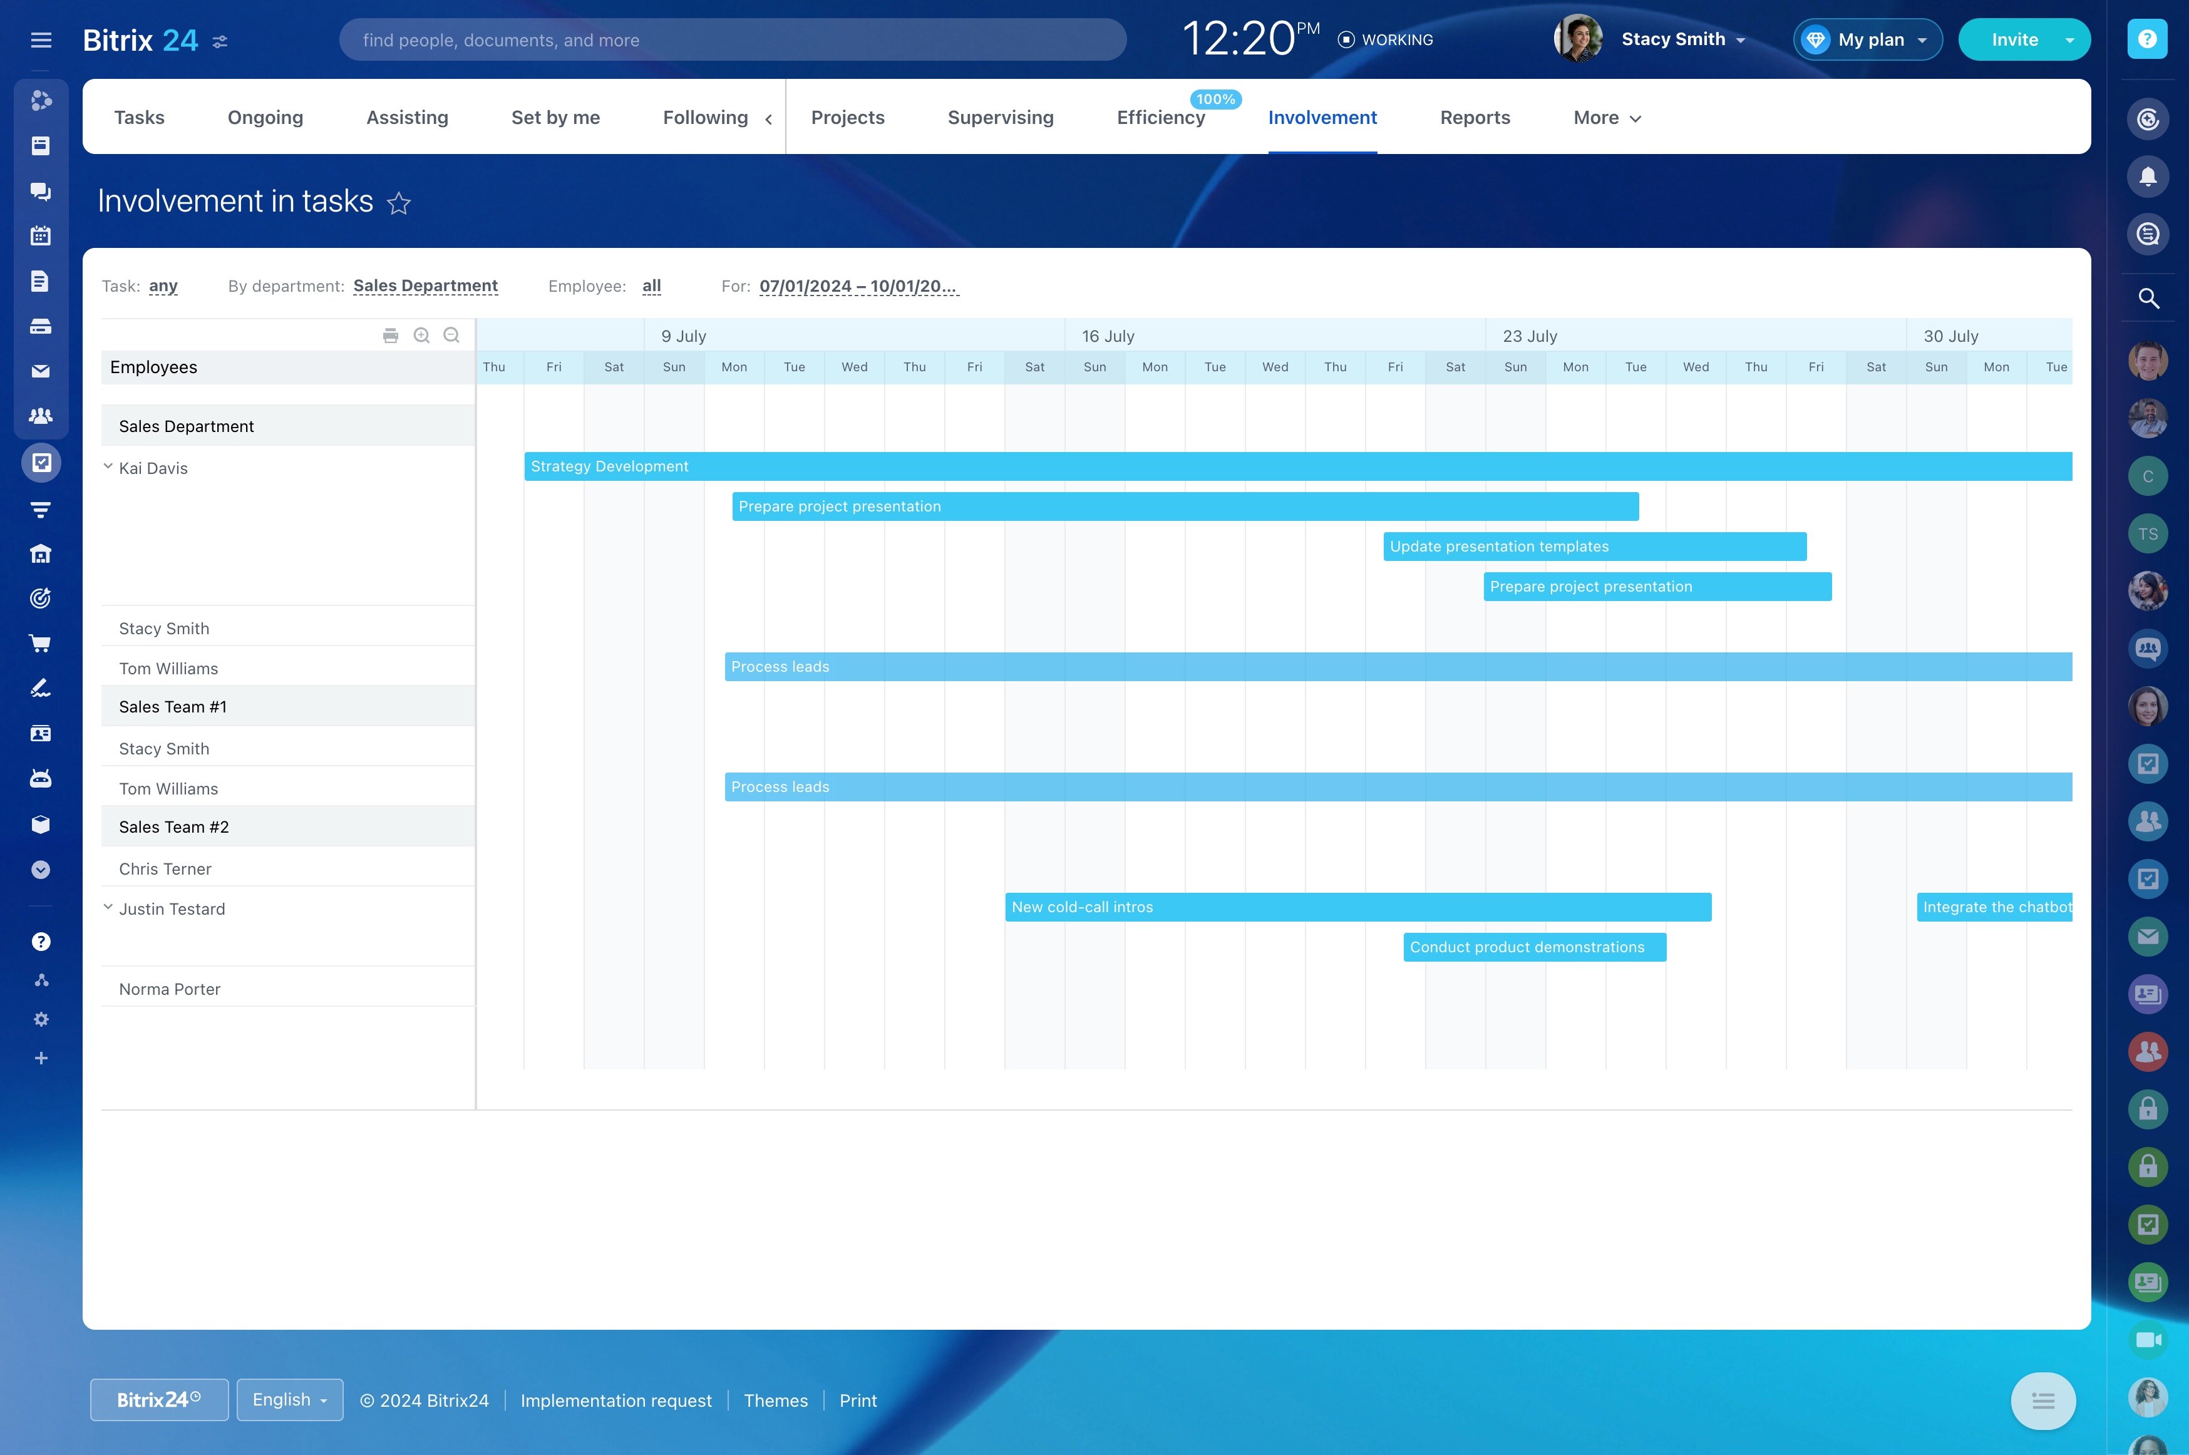
Task: Open the English language dropdown
Action: click(x=289, y=1399)
